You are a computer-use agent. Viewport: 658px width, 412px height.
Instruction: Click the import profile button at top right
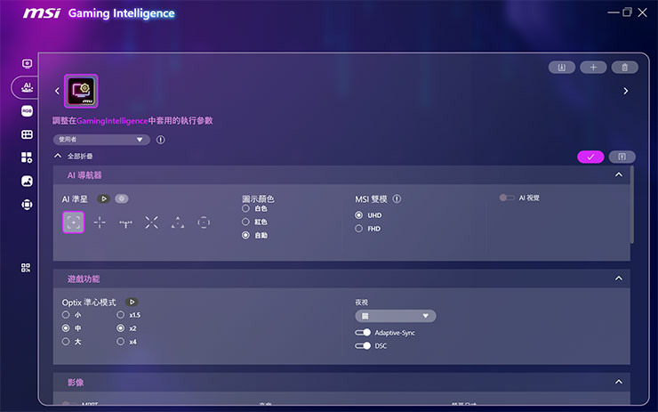click(x=561, y=68)
